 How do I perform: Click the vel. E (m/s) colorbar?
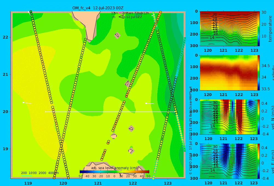258,161
